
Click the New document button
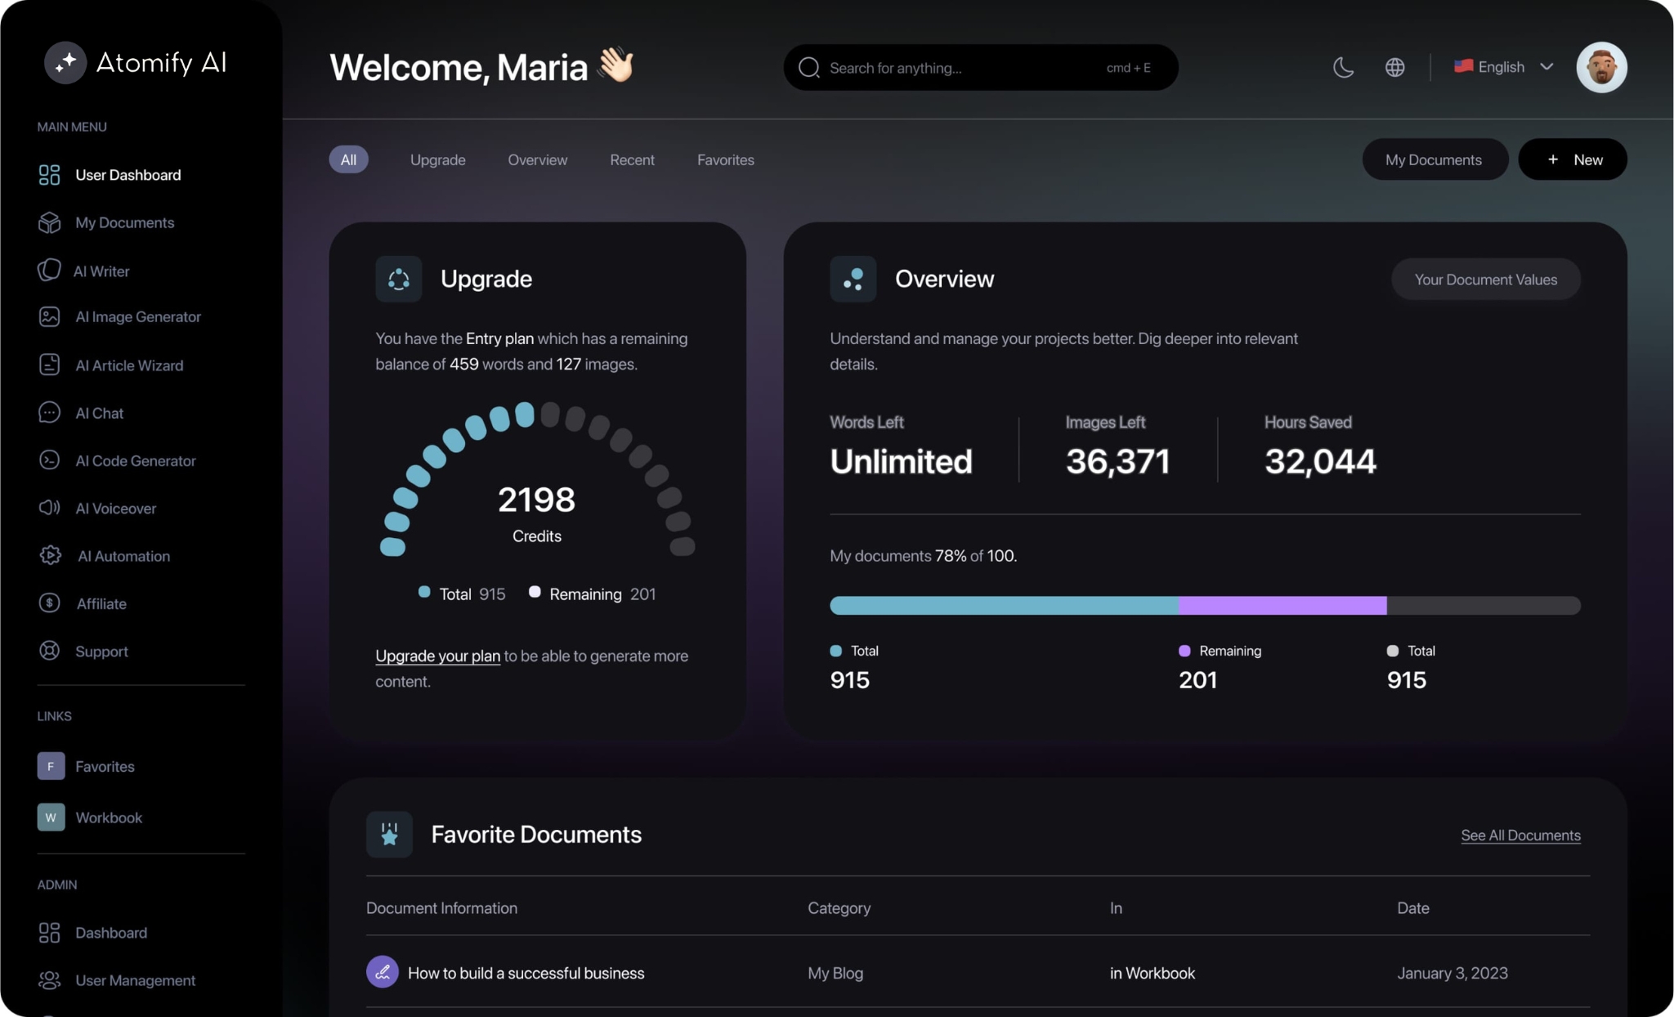pos(1573,158)
